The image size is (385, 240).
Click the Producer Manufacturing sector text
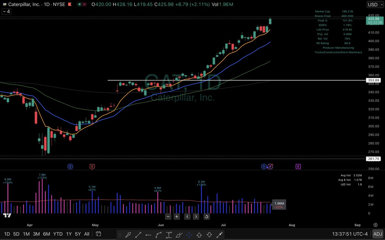pos(338,48)
